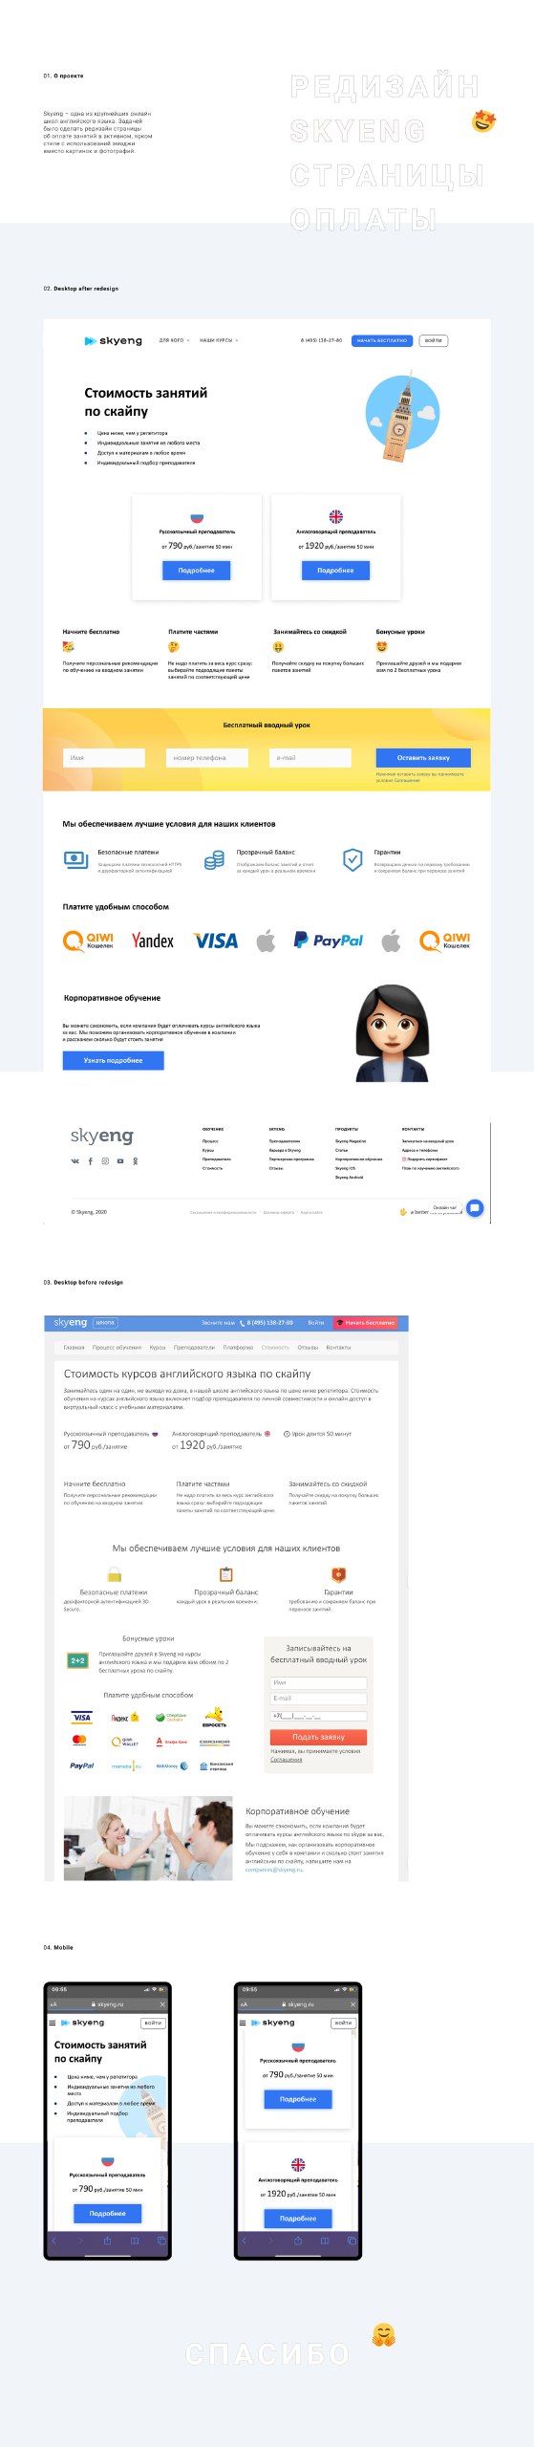Click the UK flag icon on desktop redesign card

click(x=335, y=516)
